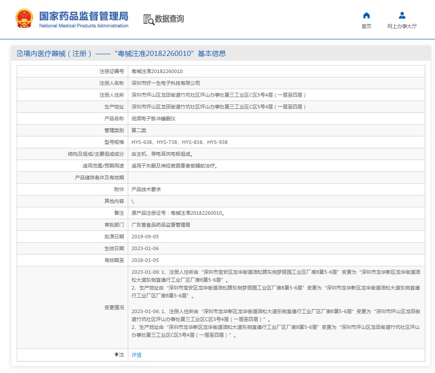Click effective date 2023-01-06
435x373 pixels.
[145, 248]
